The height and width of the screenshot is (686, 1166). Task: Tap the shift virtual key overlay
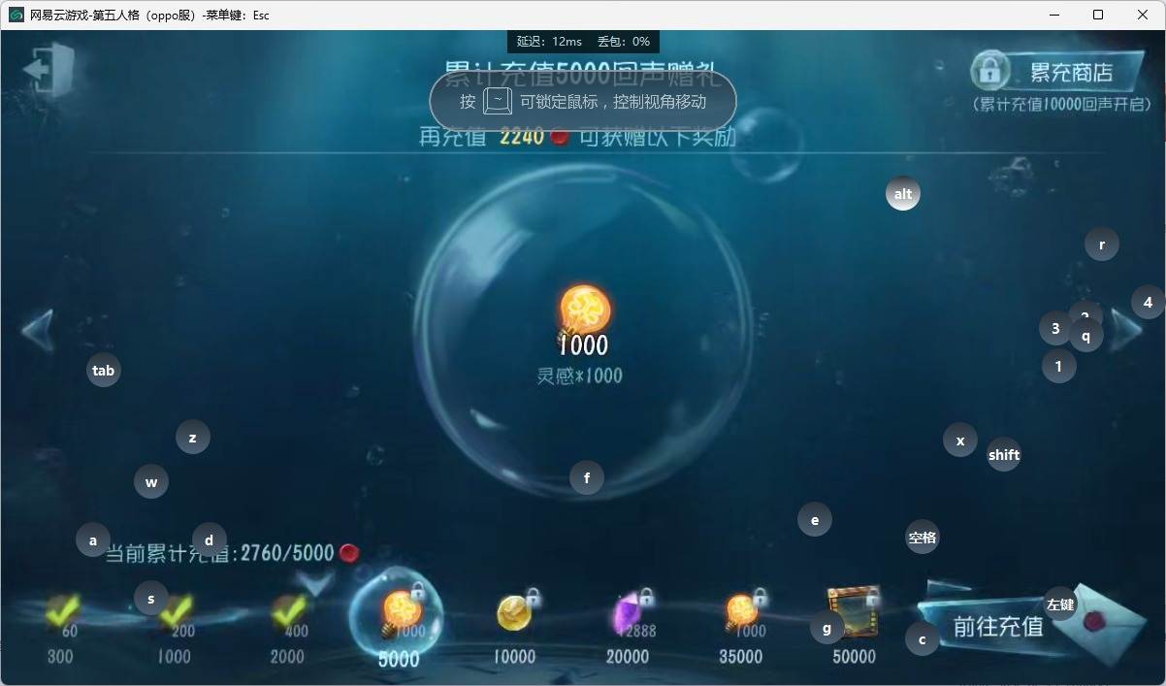[x=1004, y=455]
